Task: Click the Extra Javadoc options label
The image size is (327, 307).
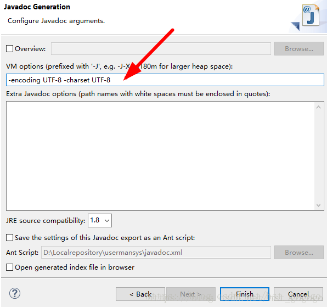Action: [x=138, y=94]
